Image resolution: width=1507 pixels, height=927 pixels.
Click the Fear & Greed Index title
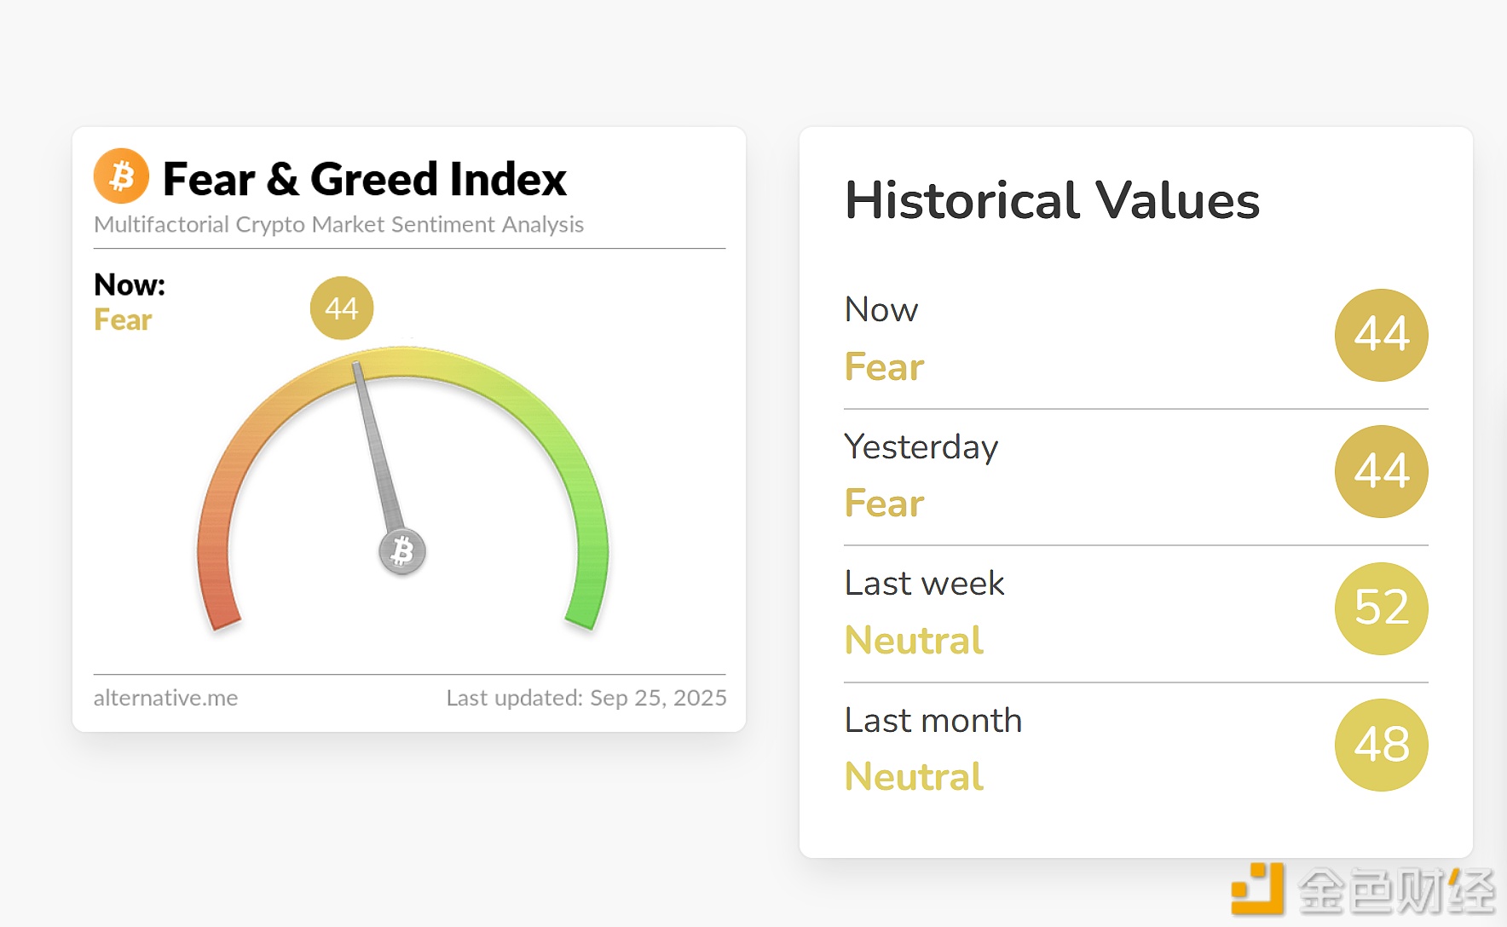(364, 179)
